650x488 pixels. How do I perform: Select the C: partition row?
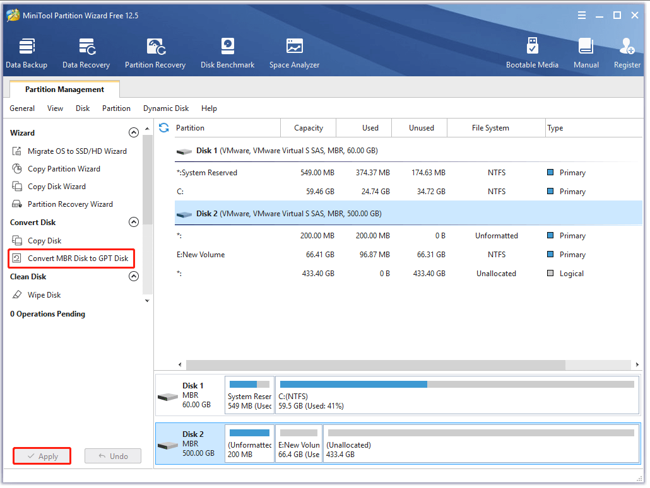click(x=408, y=192)
